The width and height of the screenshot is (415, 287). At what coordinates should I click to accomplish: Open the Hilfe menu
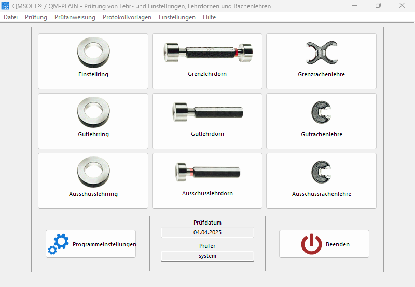pyautogui.click(x=210, y=17)
